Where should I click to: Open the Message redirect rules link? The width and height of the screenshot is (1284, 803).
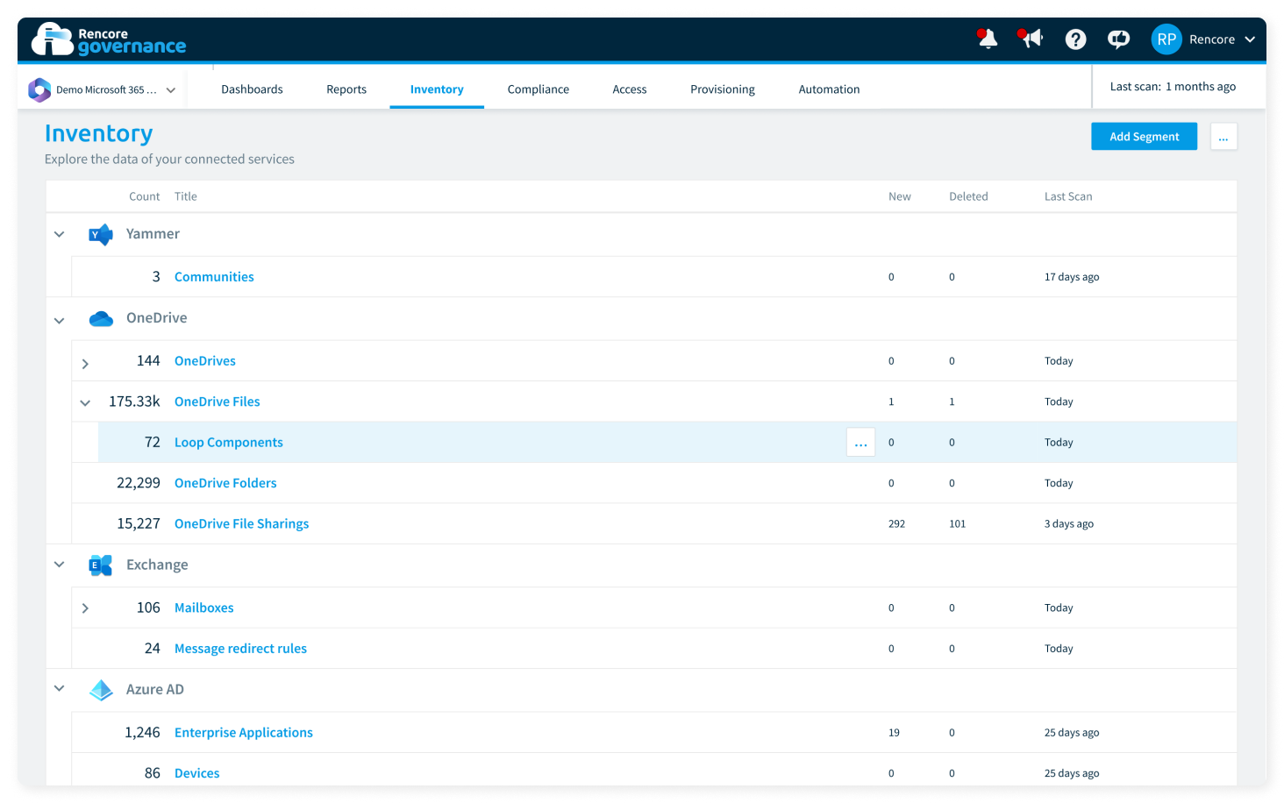point(240,649)
